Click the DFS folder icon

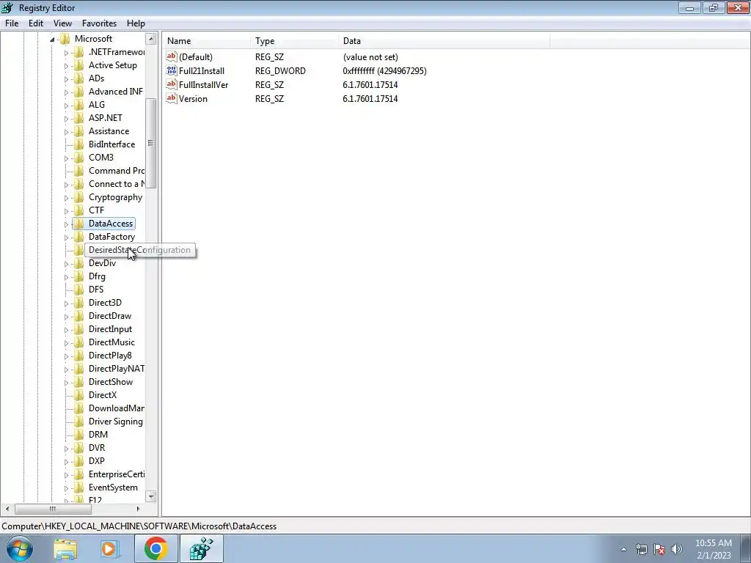(x=79, y=289)
